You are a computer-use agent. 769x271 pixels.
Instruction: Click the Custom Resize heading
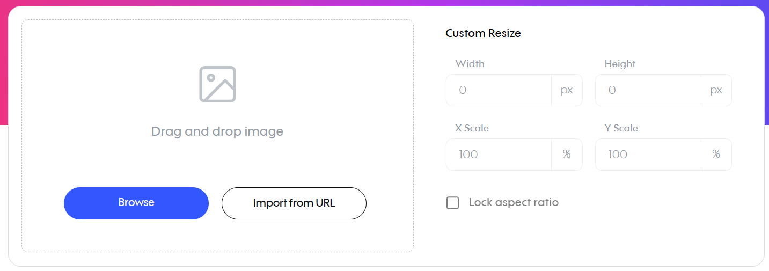tap(483, 33)
